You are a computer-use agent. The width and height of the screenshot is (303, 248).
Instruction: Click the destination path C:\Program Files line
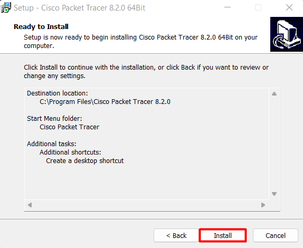(105, 102)
